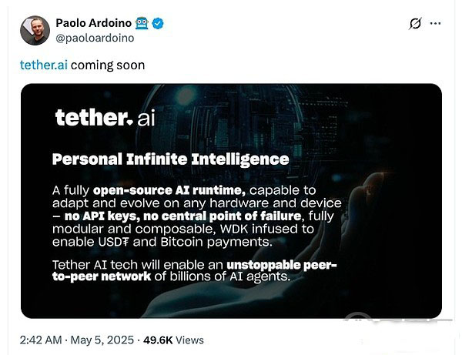Image resolution: width=462 pixels, height=355 pixels.
Task: Open Paolo Ardoino's profile avatar
Action: [35, 30]
